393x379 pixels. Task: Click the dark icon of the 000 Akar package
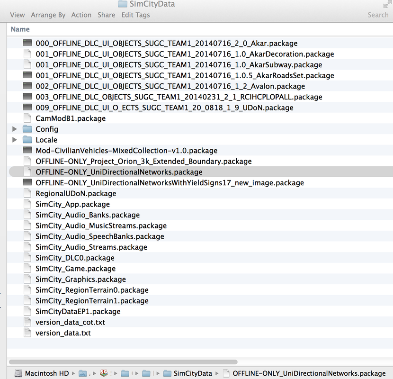click(x=27, y=43)
